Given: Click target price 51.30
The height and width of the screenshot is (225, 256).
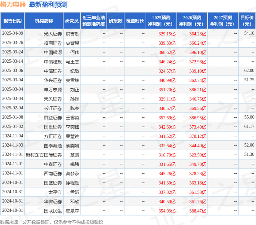Looking at the screenshot, I should pyautogui.click(x=249, y=155).
